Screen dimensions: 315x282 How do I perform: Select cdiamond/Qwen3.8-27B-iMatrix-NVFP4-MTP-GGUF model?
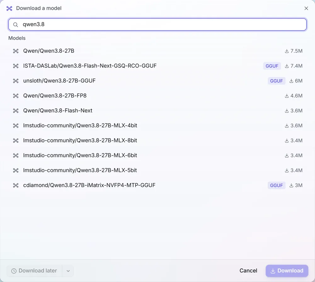pos(157,185)
